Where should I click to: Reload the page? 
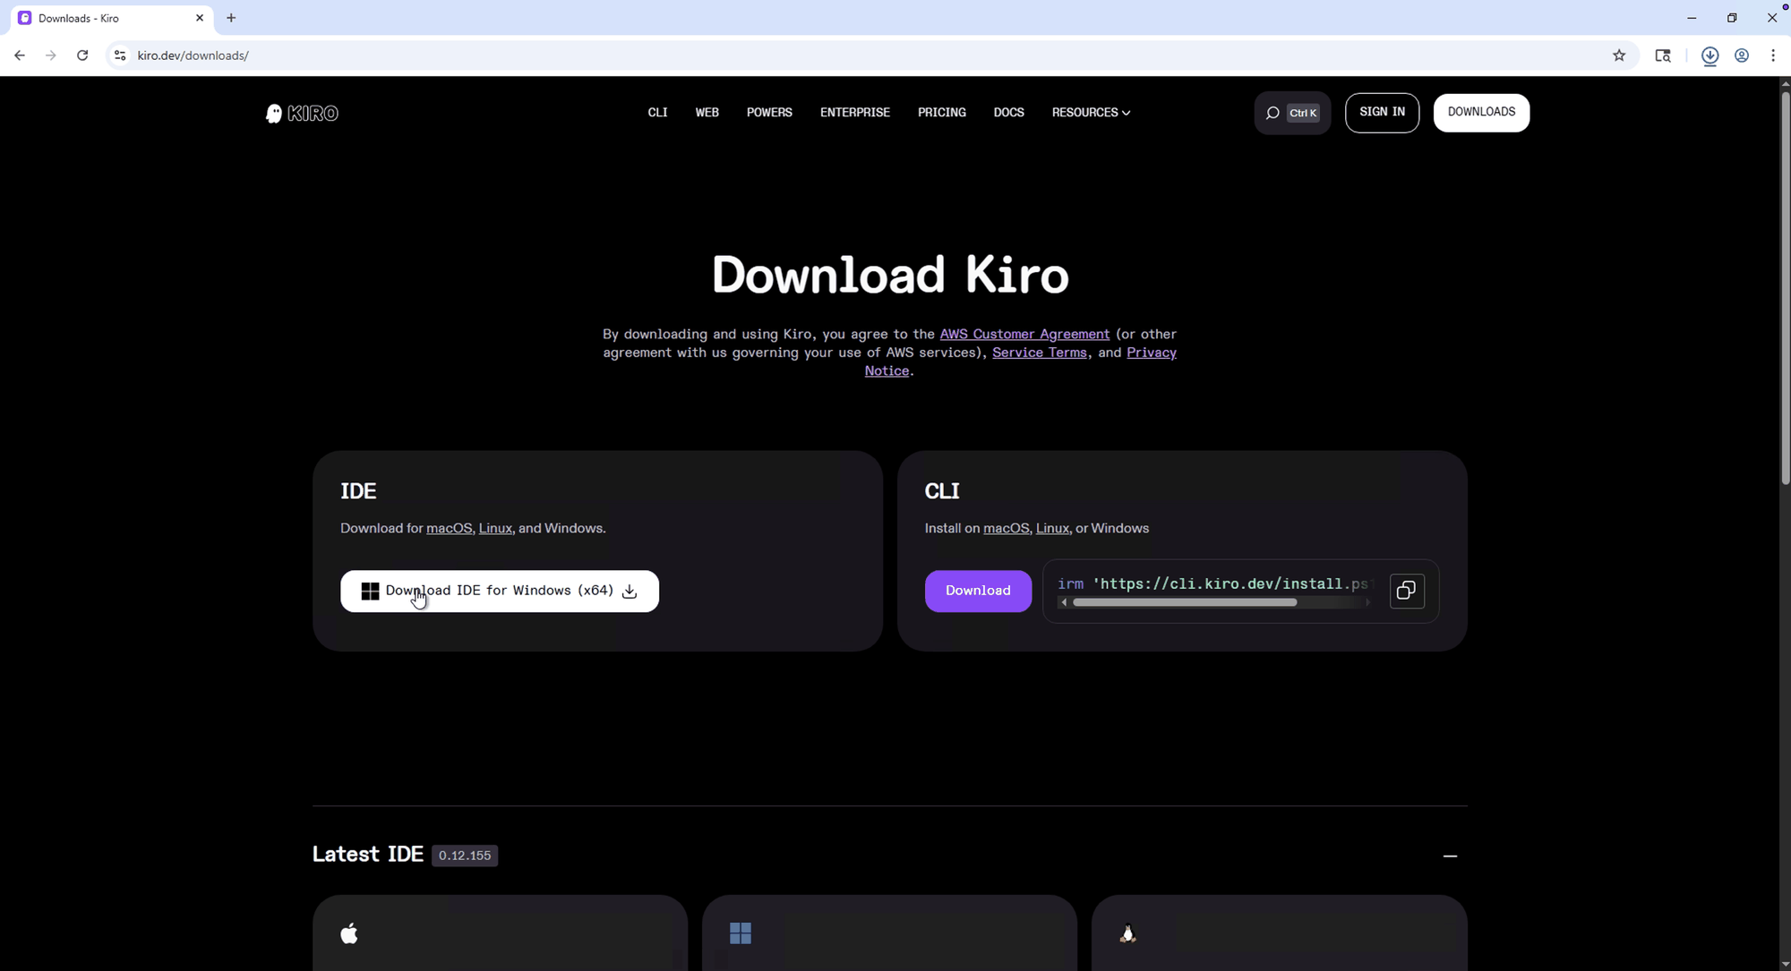pyautogui.click(x=82, y=55)
